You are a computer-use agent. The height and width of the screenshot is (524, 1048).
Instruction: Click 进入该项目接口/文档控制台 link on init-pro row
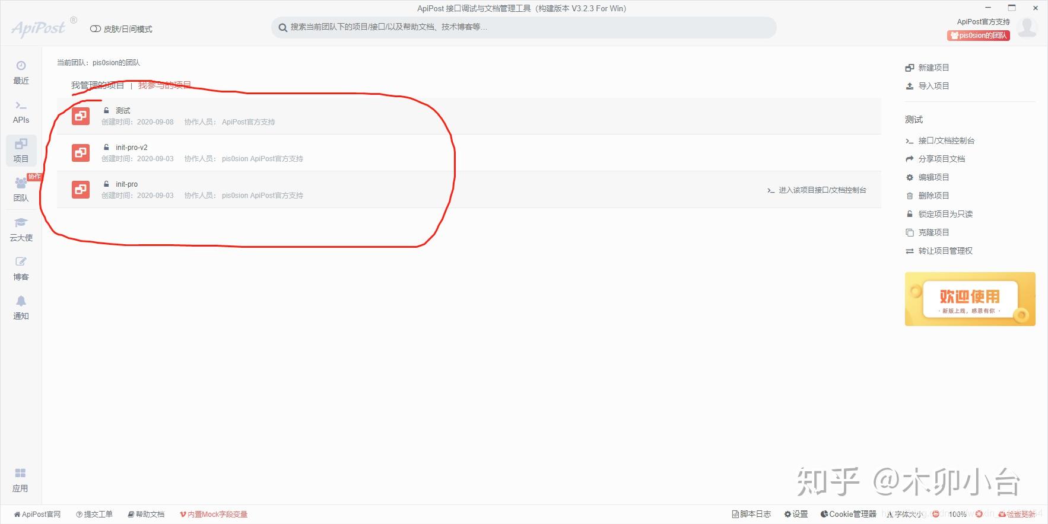pos(817,190)
